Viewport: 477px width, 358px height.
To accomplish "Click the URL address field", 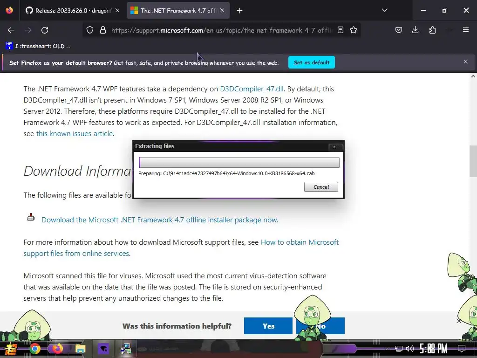I will pos(222,30).
